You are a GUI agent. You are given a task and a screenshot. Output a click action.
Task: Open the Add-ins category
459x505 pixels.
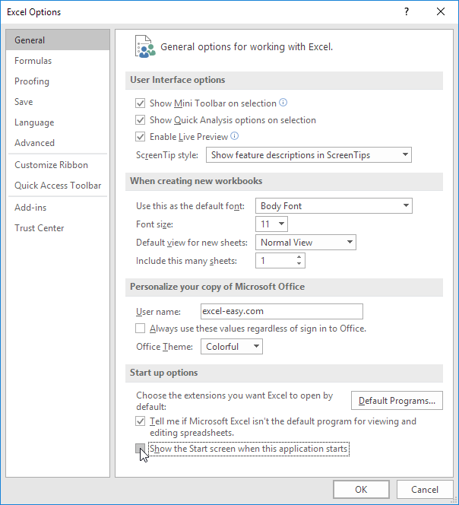tap(58, 208)
